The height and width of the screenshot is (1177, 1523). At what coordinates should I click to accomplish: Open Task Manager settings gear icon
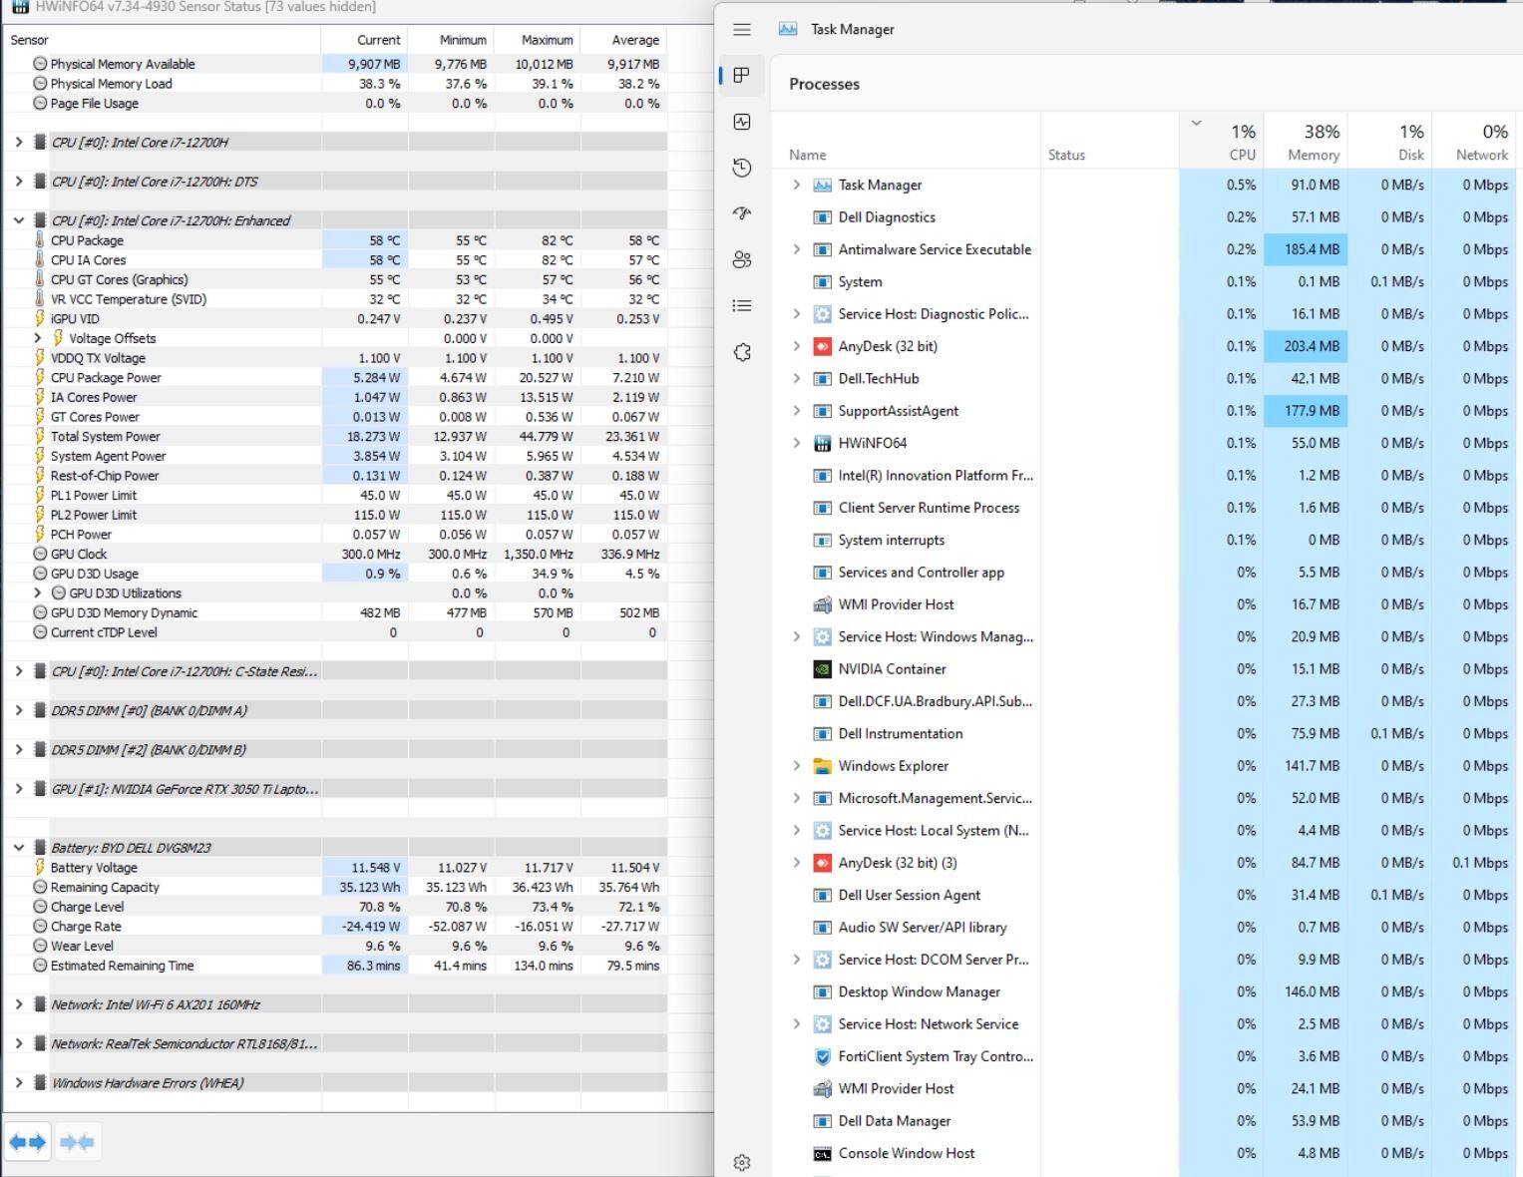coord(741,1163)
